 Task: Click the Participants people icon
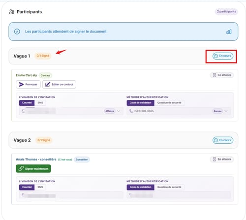(x=11, y=12)
